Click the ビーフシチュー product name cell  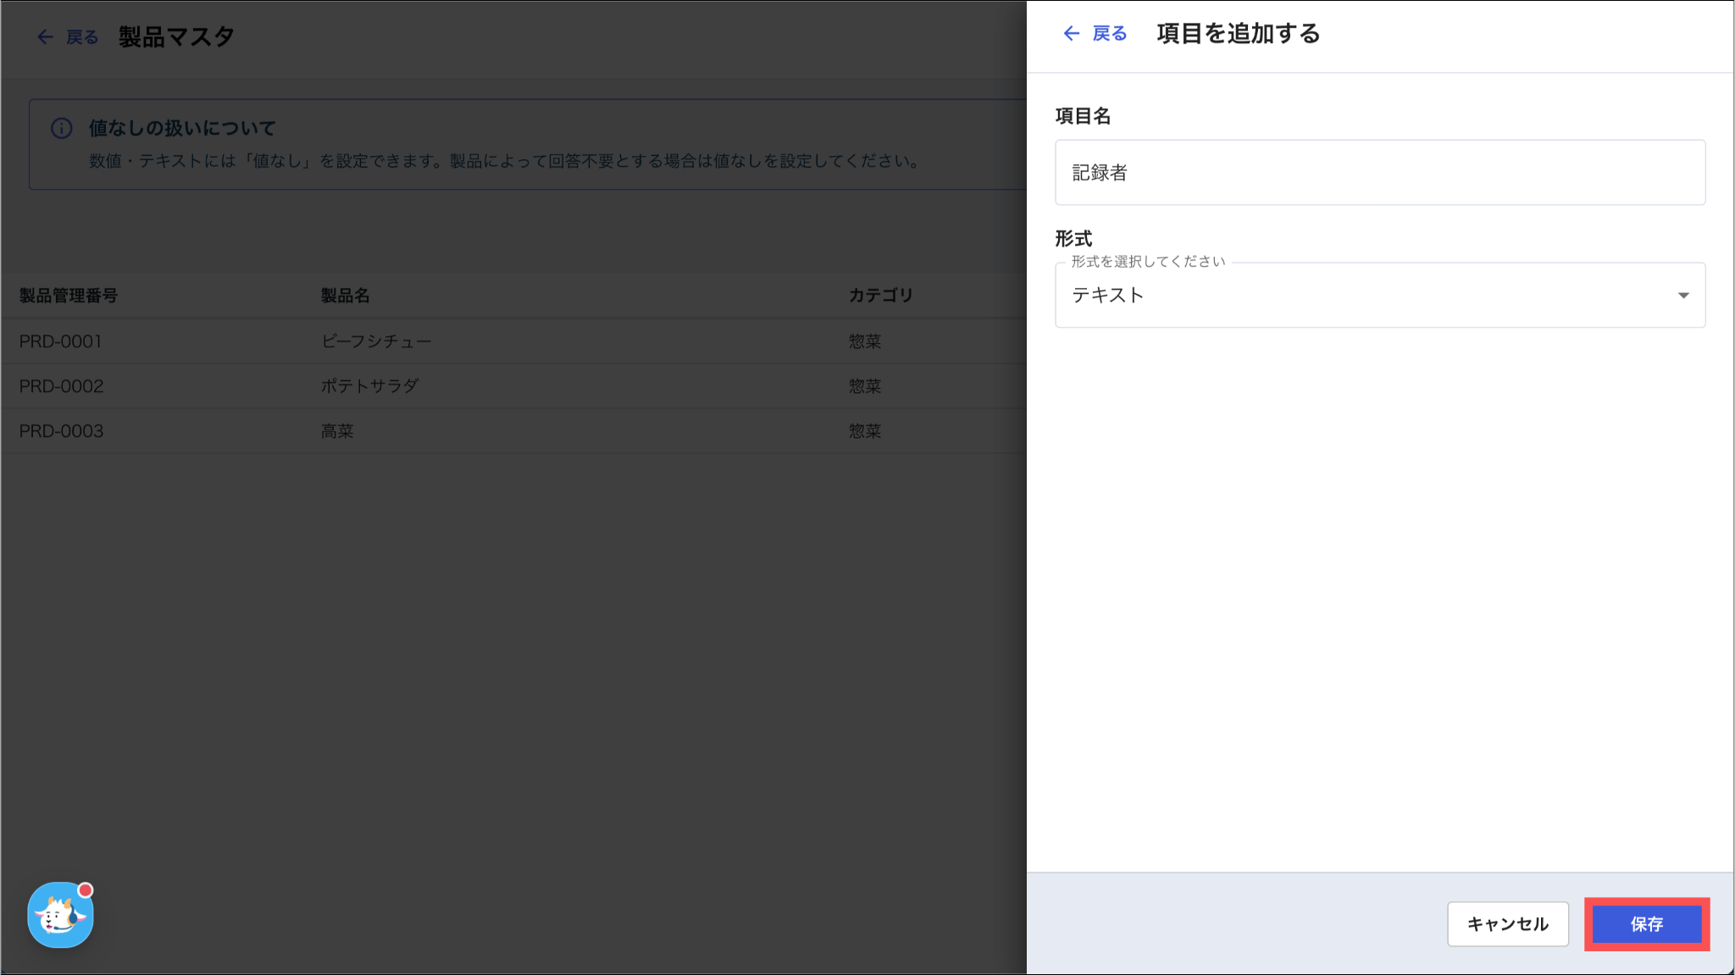pos(376,341)
